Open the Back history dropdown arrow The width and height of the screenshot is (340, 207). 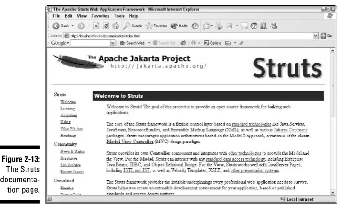pyautogui.click(x=73, y=26)
